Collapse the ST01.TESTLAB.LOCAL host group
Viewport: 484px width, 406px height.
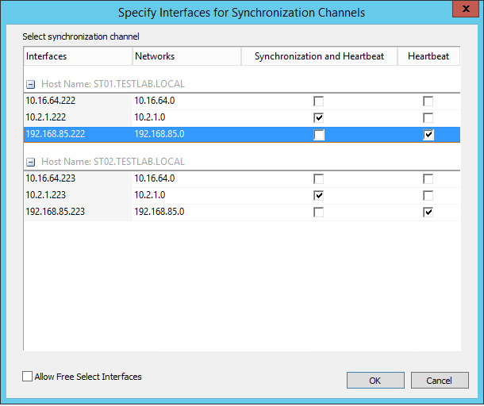point(30,83)
